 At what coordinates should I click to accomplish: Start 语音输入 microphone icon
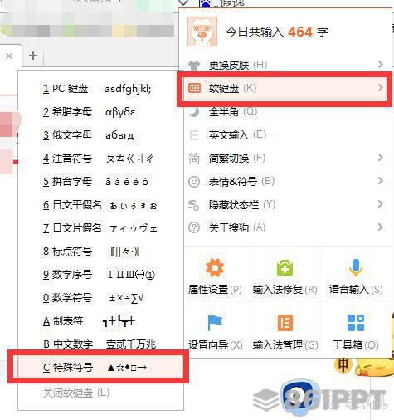click(x=355, y=267)
